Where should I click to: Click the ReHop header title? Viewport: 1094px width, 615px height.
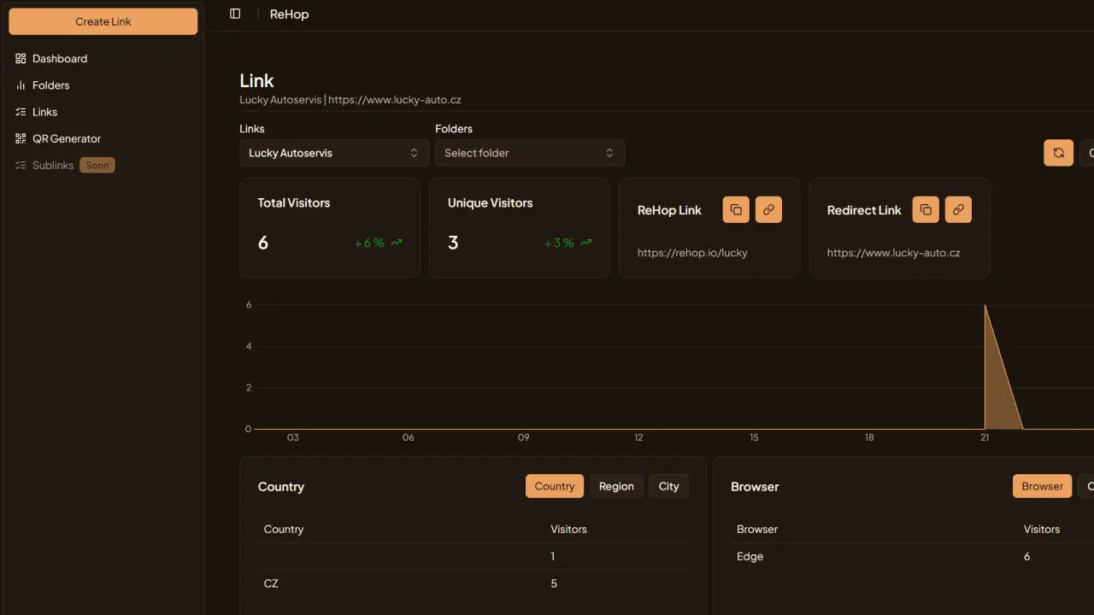(289, 15)
